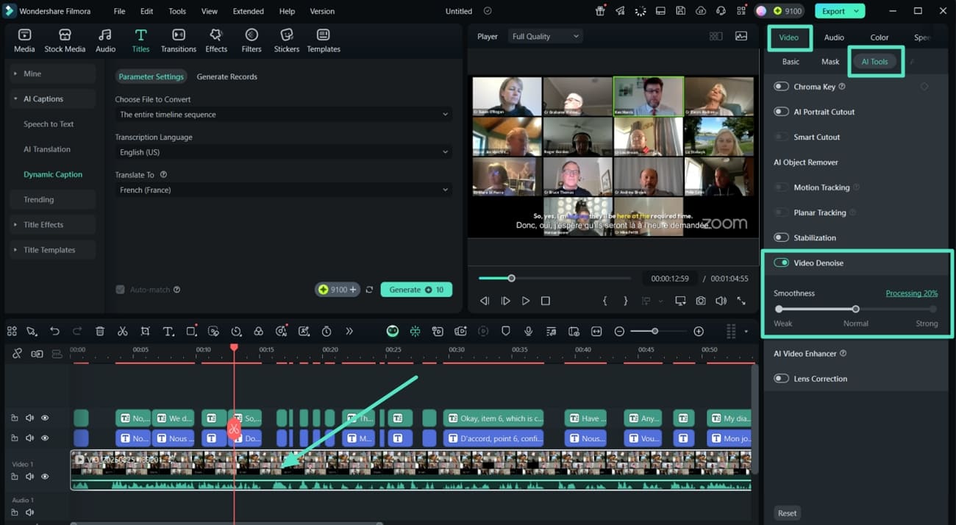Click the microphone voiceover record icon

coord(528,332)
